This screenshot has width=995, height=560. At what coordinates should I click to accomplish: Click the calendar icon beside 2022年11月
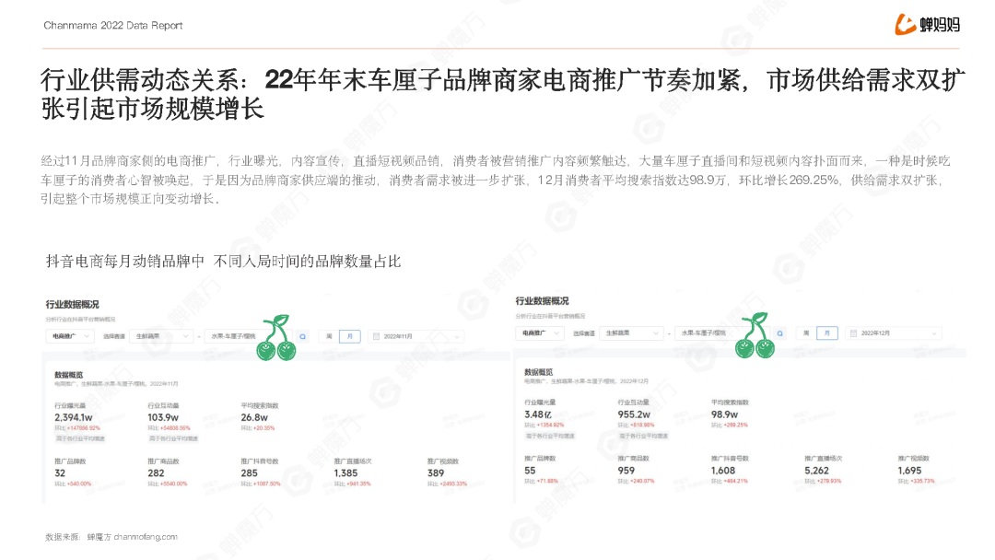[376, 336]
